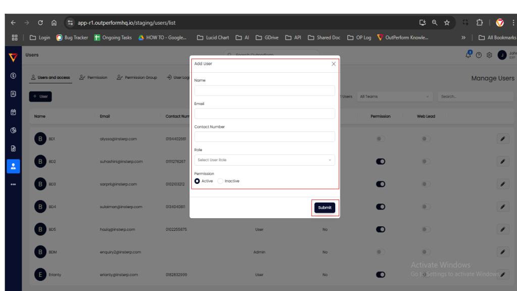Viewport: 517px width, 291px height.
Task: Click the notification bell icon
Action: click(x=468, y=55)
